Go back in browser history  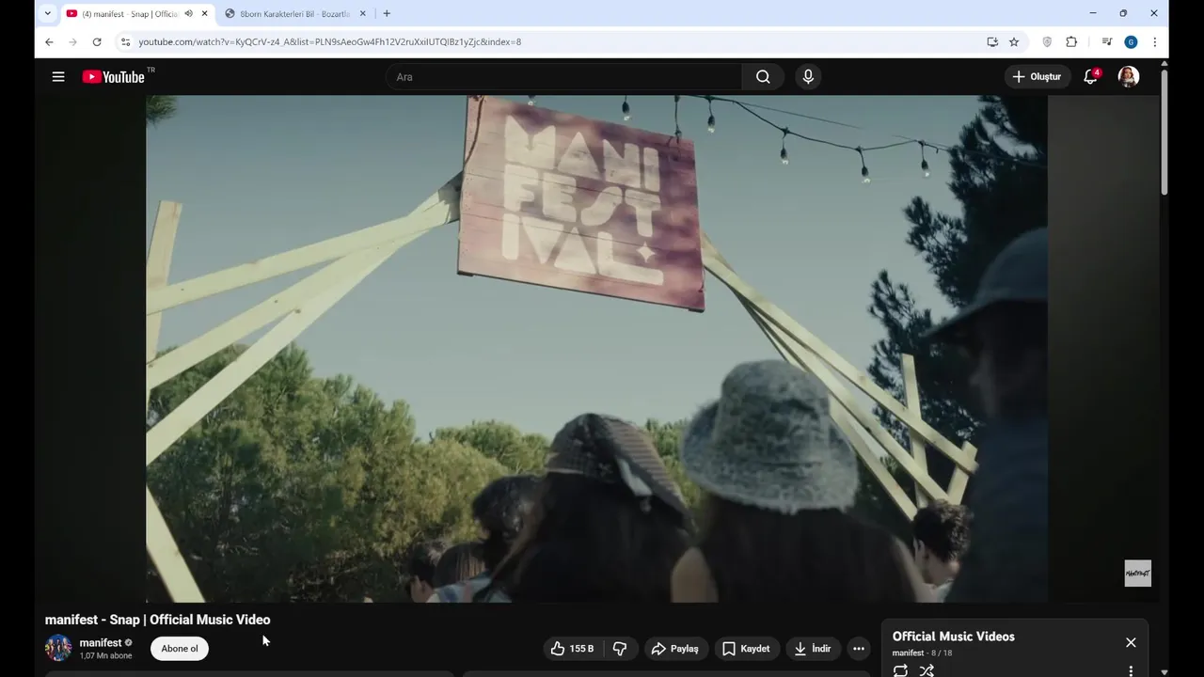49,41
